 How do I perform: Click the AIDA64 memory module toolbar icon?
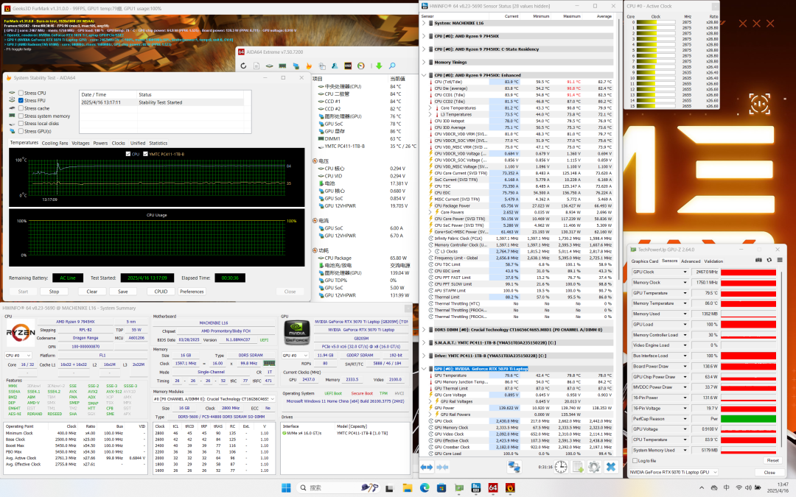[x=283, y=66]
